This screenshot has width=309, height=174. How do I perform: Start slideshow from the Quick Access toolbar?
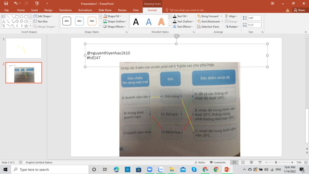coord(37,3)
